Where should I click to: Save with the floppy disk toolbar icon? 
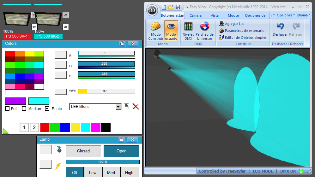pos(178,7)
